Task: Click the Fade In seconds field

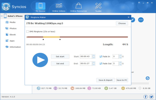Action: tap(115, 56)
